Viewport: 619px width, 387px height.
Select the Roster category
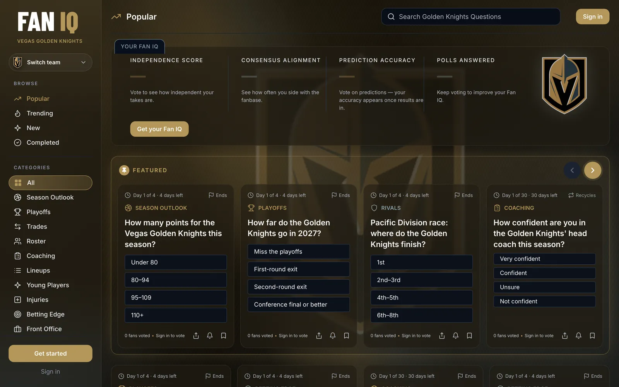[50, 241]
